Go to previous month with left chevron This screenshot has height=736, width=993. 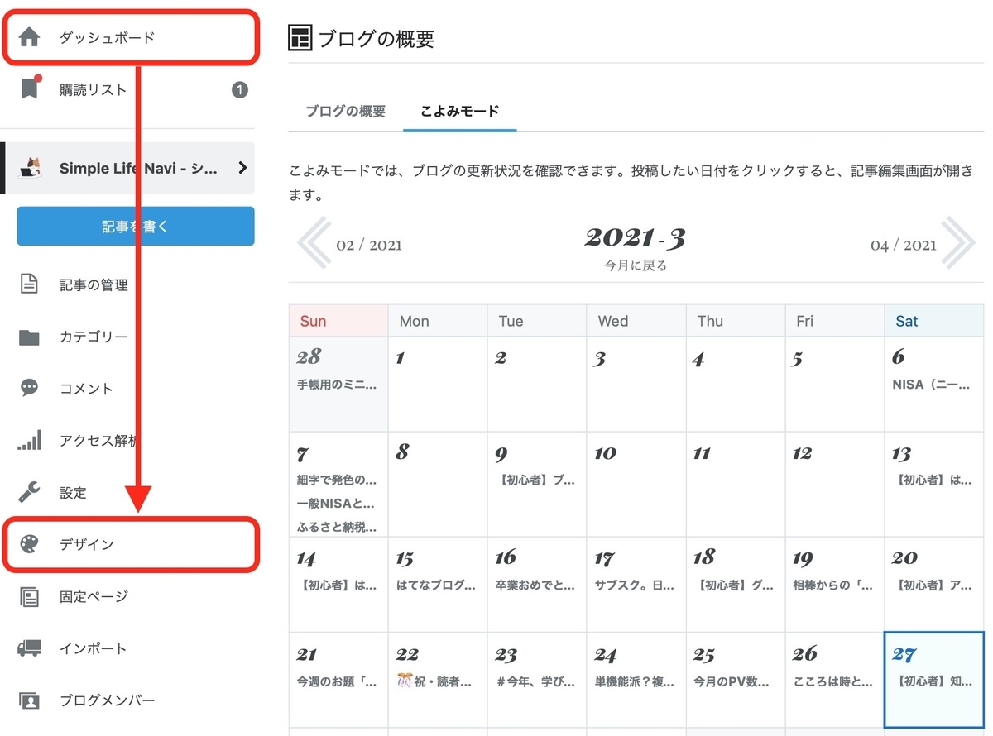pyautogui.click(x=314, y=244)
